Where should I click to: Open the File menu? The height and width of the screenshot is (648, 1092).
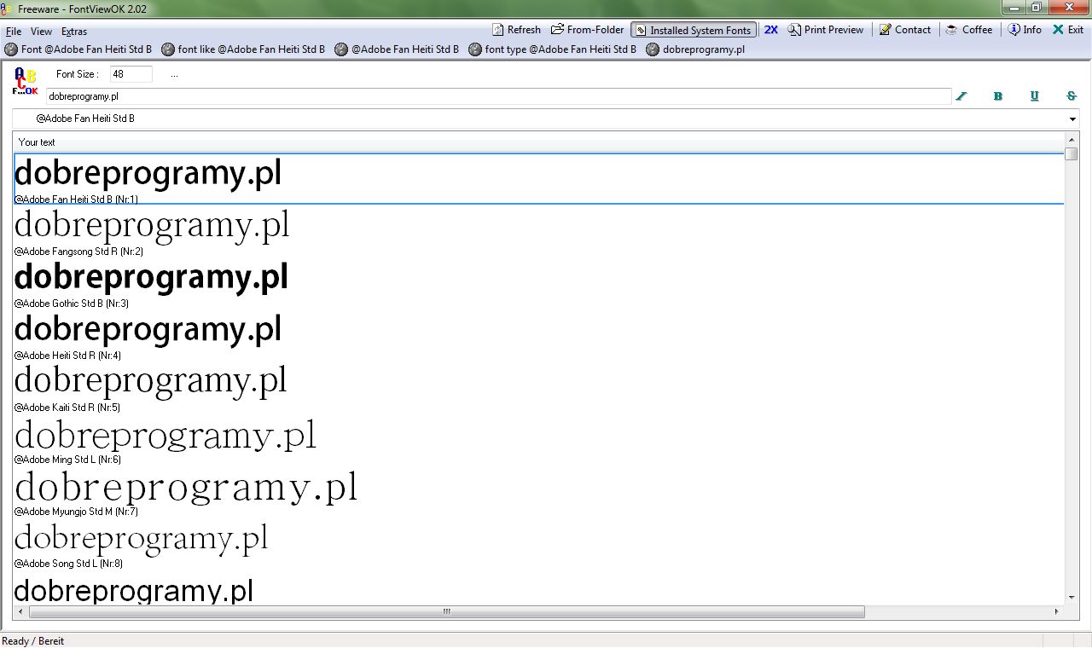(x=14, y=32)
